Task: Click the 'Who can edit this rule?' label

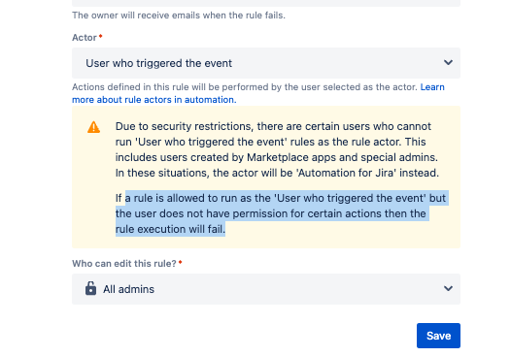Action: (x=124, y=264)
